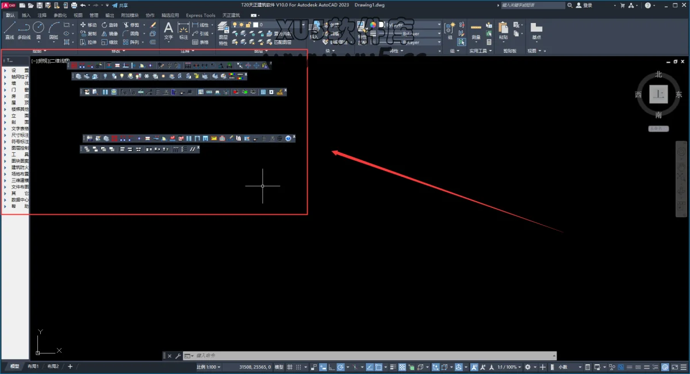The image size is (690, 374).
Task: Toggle the 模型 model space status button
Action: pyautogui.click(x=279, y=367)
